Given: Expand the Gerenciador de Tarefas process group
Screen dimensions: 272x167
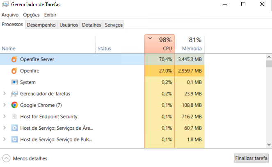Looking at the screenshot, I should pos(5,94).
